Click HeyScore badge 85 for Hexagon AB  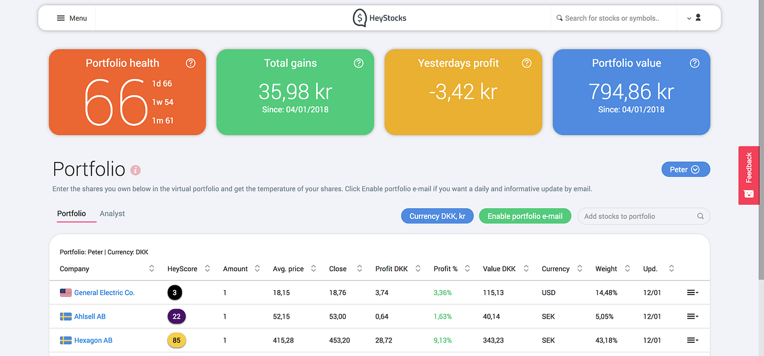(176, 341)
